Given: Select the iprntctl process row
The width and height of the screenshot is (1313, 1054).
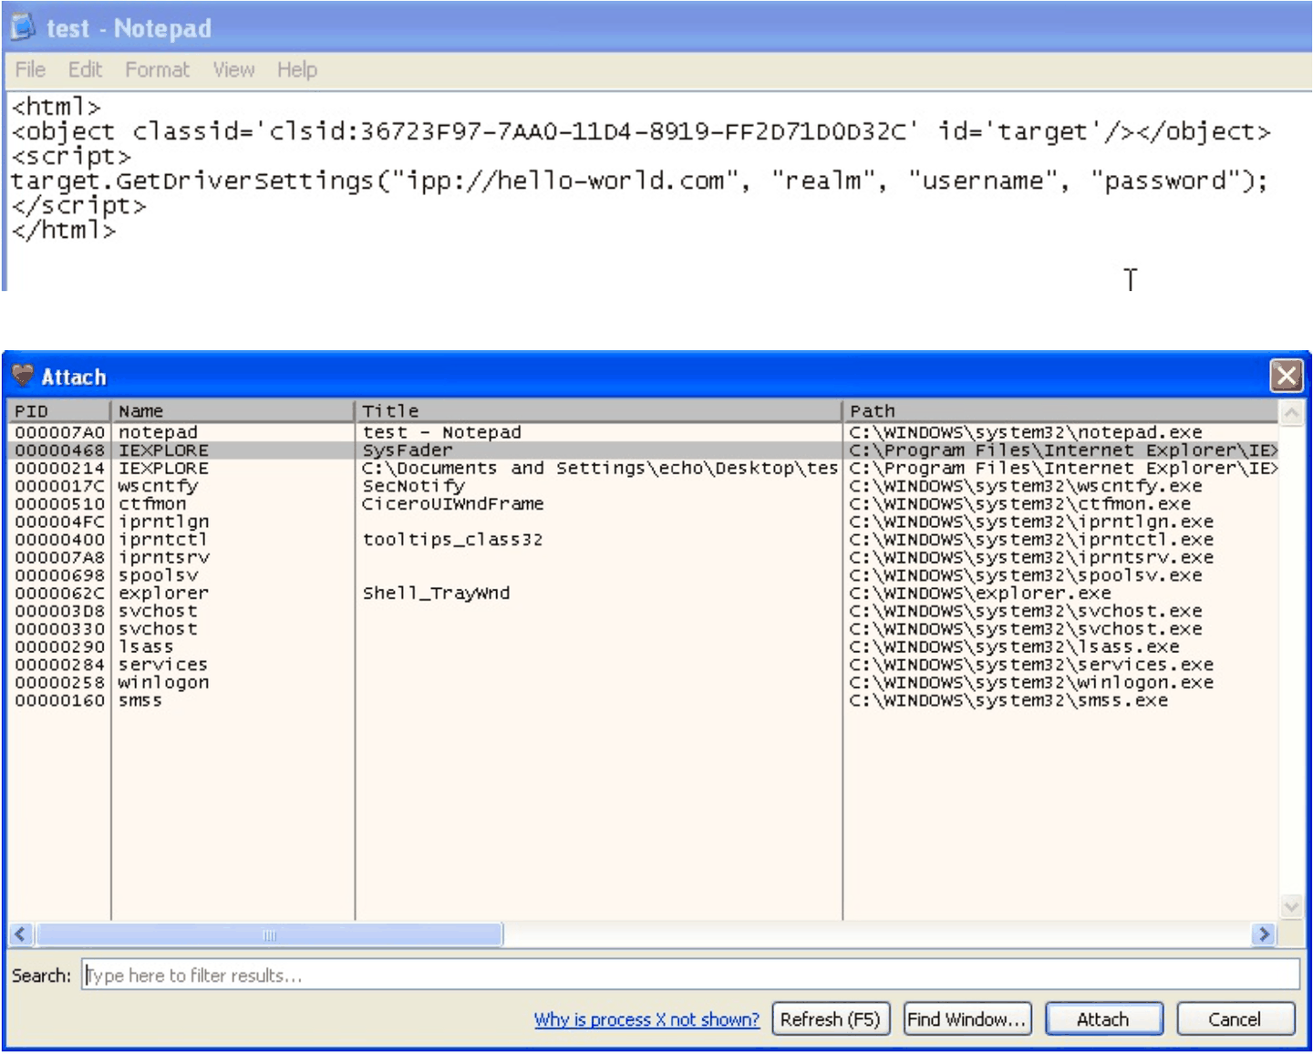Looking at the screenshot, I should tap(643, 540).
